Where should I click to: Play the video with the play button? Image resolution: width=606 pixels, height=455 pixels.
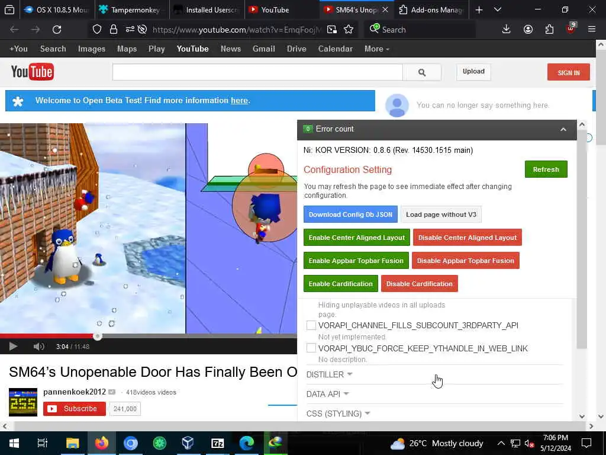(x=13, y=346)
